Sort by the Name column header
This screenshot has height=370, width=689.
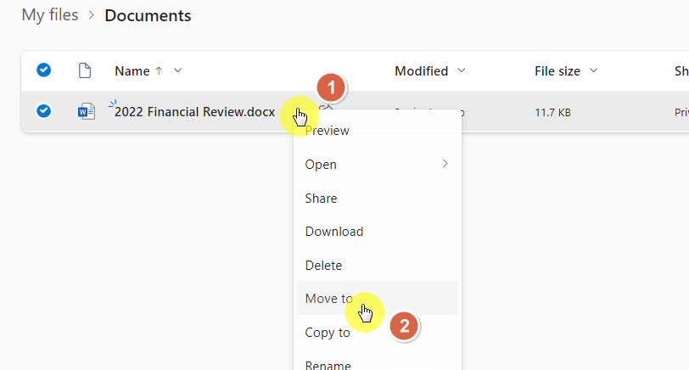coord(132,71)
